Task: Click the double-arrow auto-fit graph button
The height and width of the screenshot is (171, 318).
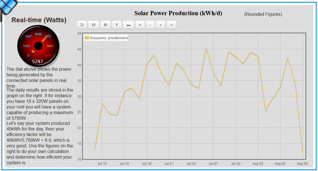Action: pyautogui.click(x=128, y=25)
